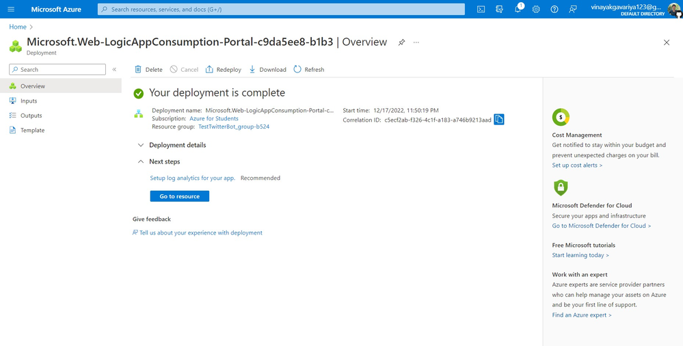Redeploy this deployment

click(223, 69)
